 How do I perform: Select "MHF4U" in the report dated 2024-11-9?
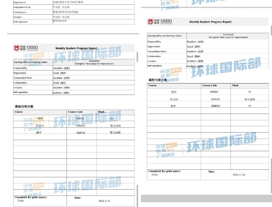pos(81,133)
